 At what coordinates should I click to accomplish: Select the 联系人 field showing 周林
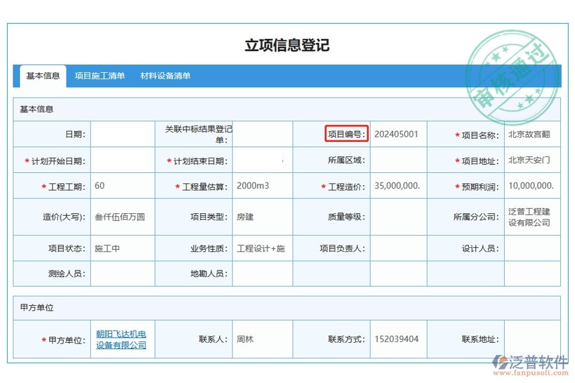tap(262, 338)
